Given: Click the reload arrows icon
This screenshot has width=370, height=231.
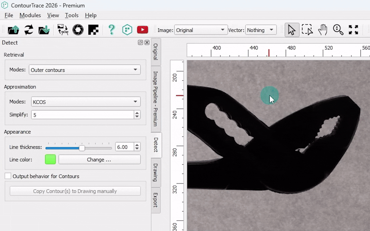Looking at the screenshot, I should point(28,30).
